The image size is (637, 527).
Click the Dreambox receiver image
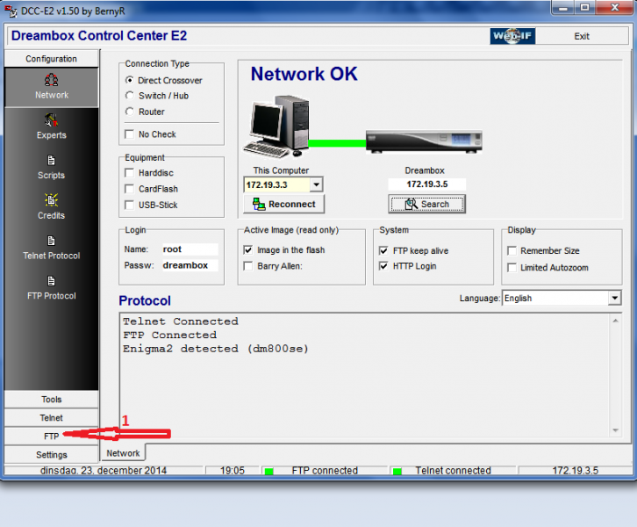tap(424, 142)
